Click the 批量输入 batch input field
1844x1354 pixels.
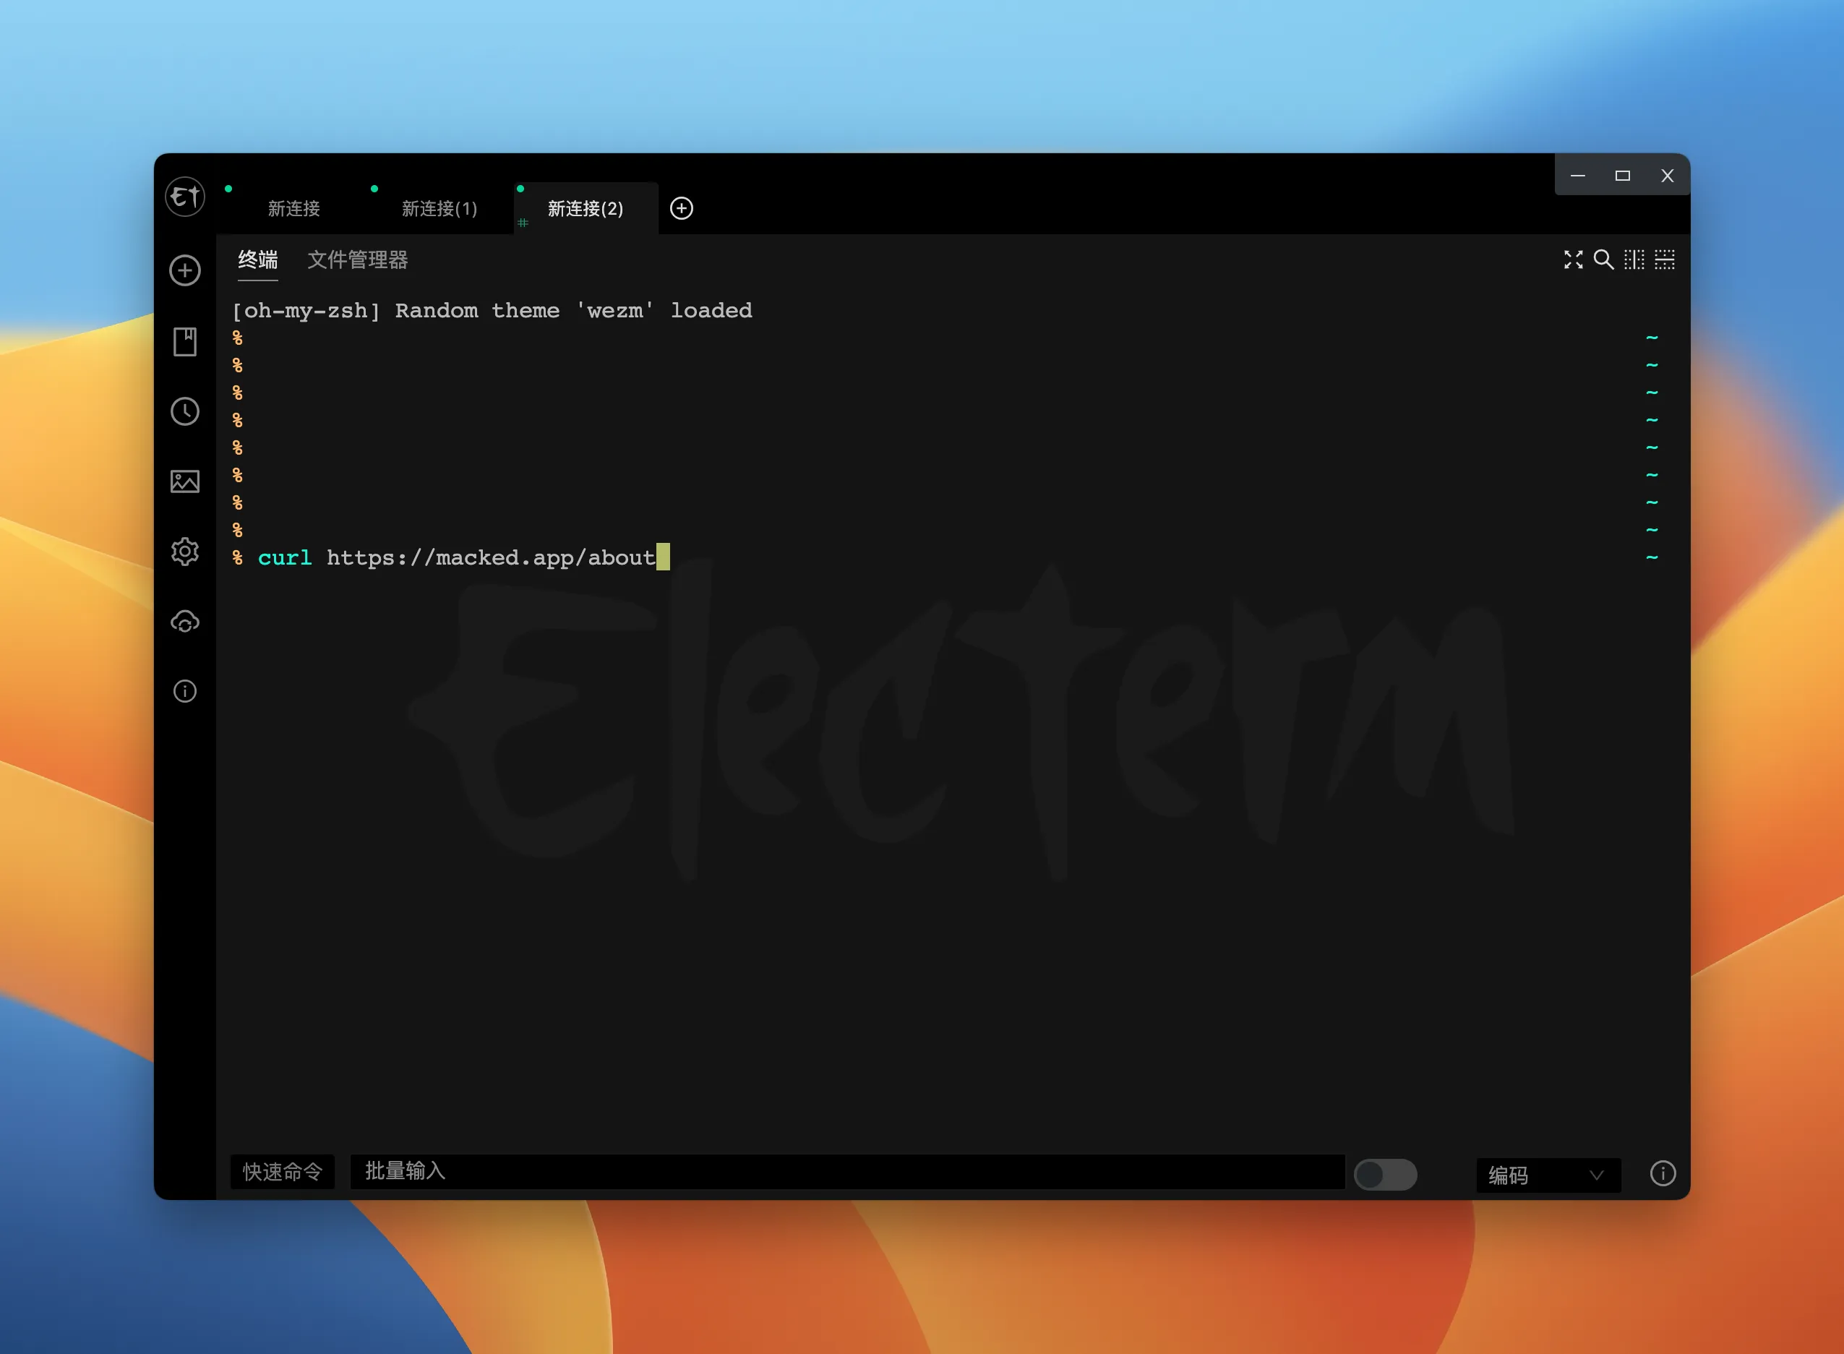pyautogui.click(x=844, y=1172)
